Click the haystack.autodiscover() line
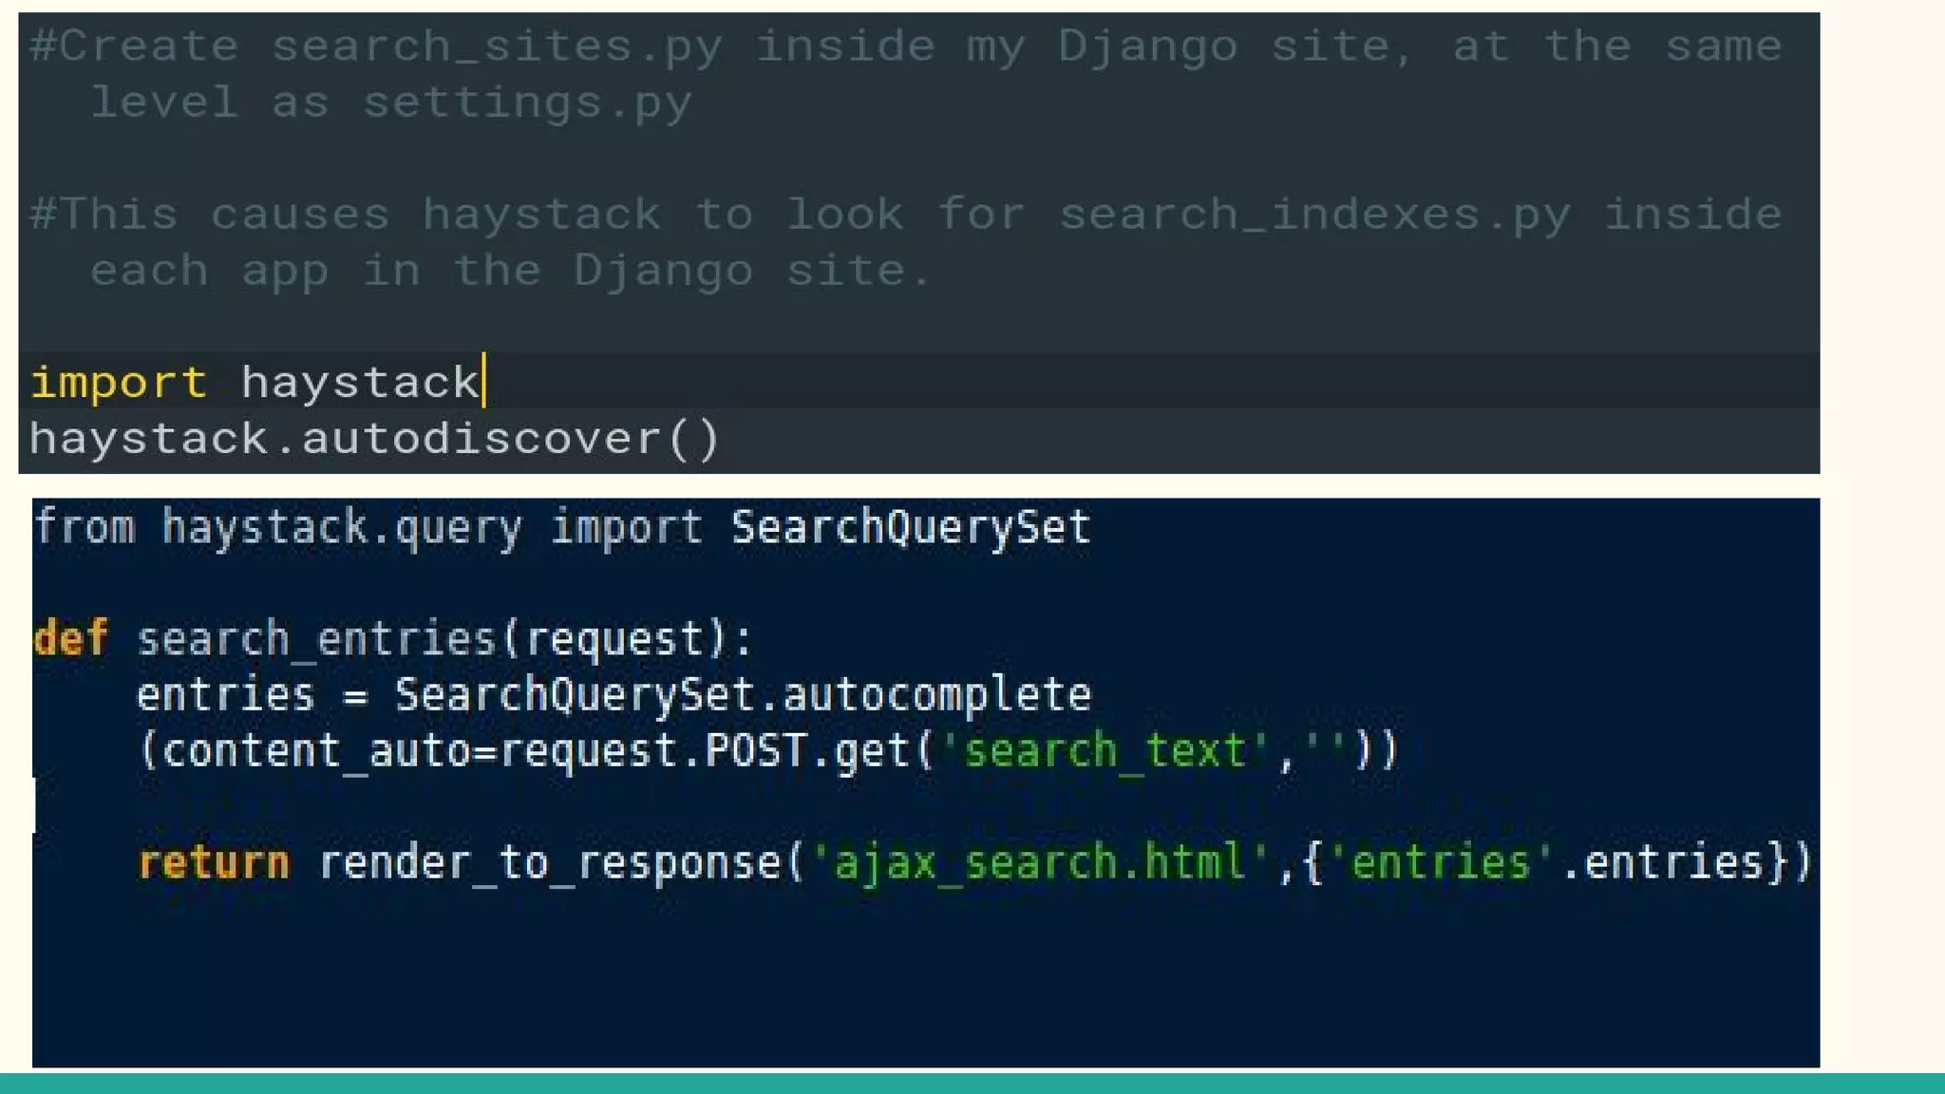1945x1094 pixels. coord(374,439)
